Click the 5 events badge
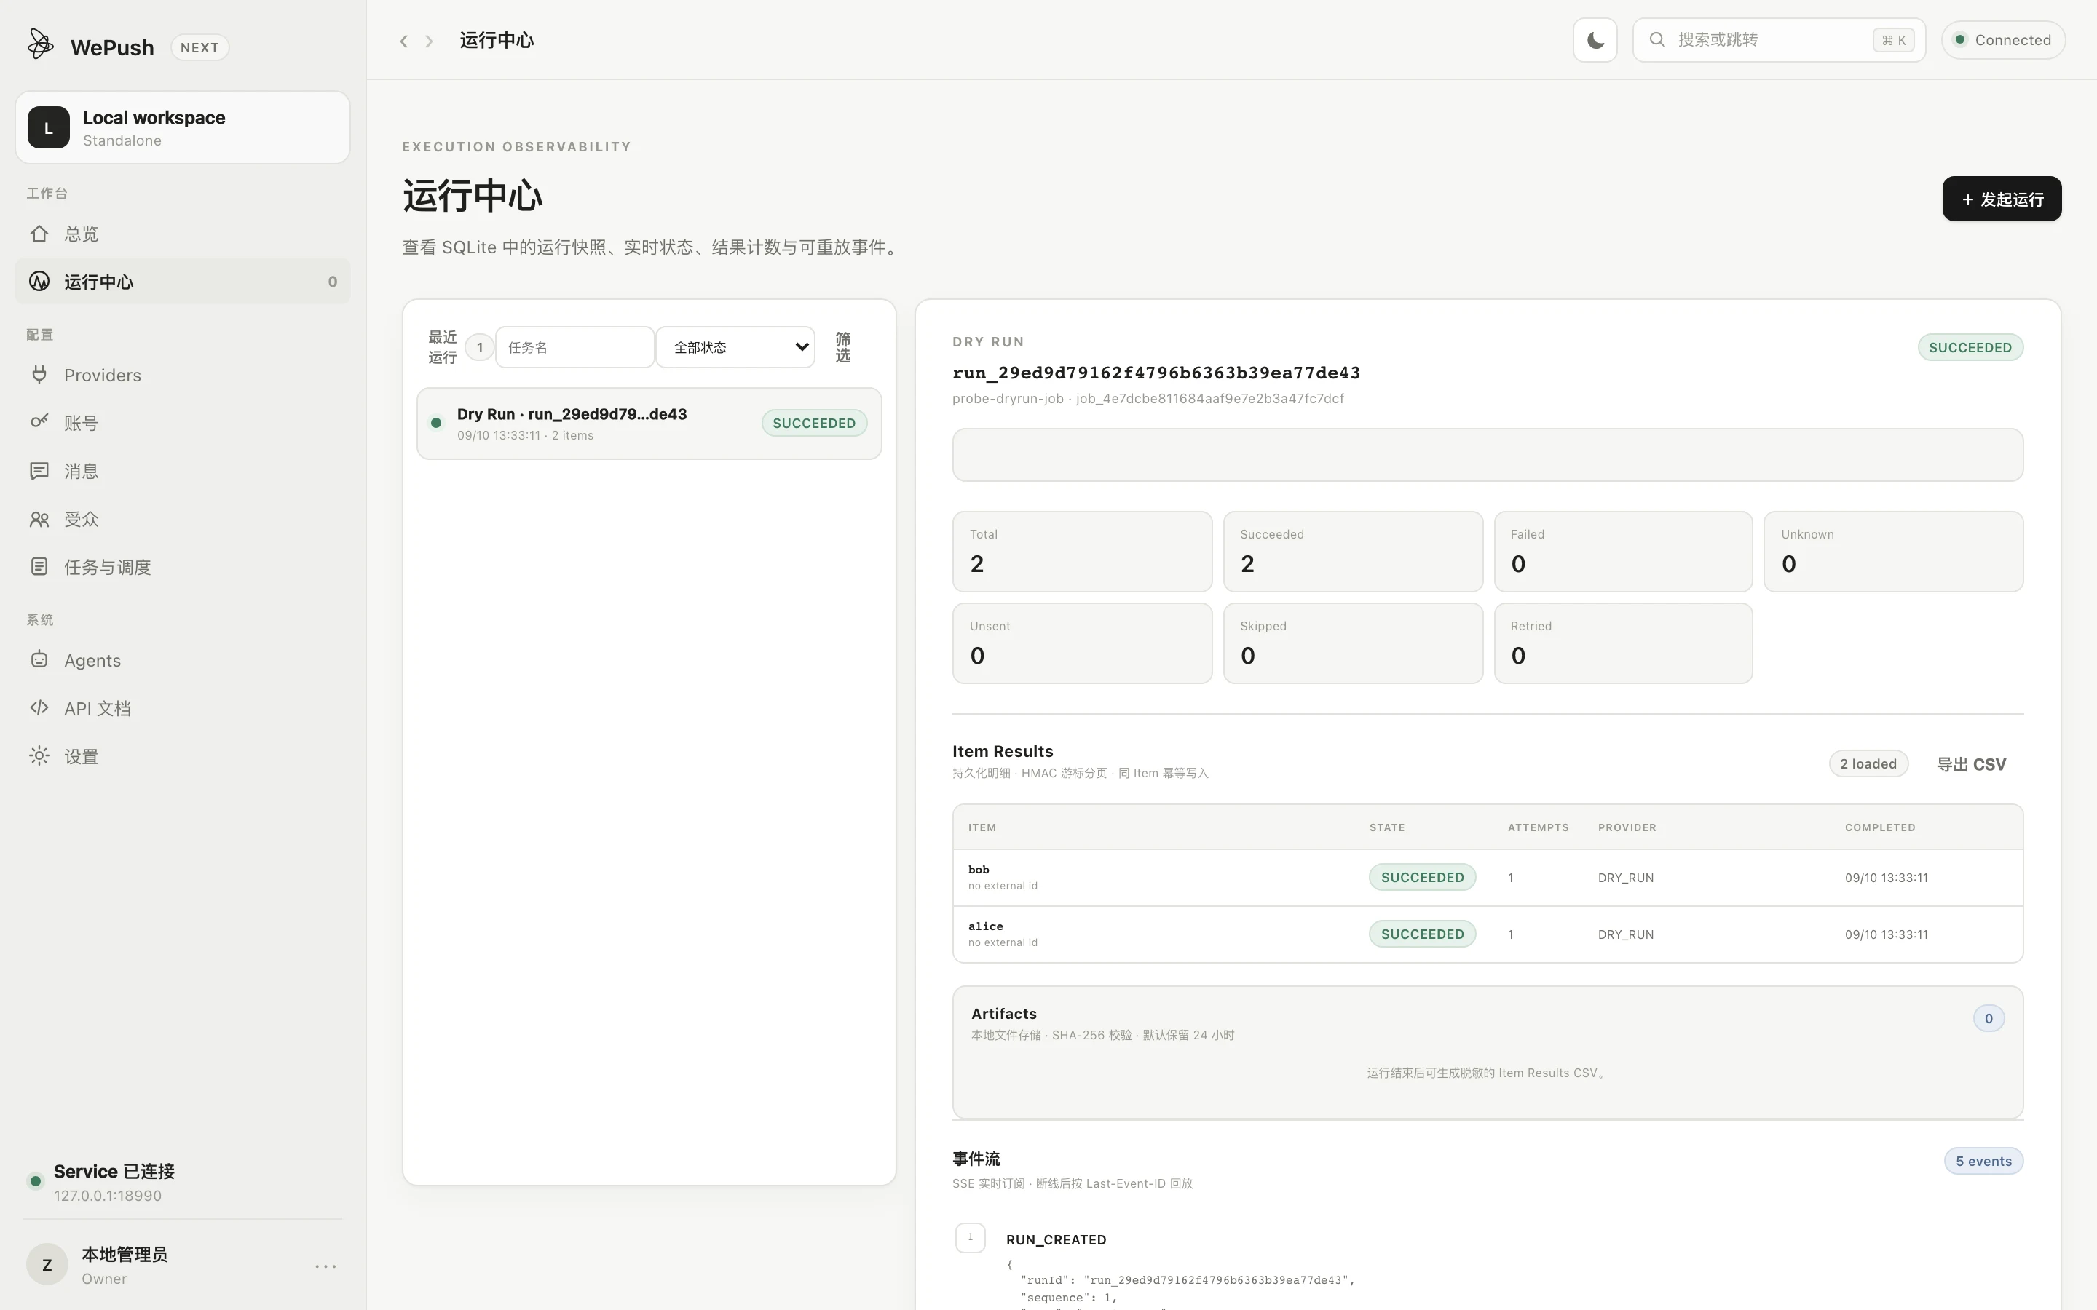The width and height of the screenshot is (2097, 1310). (x=1983, y=1161)
